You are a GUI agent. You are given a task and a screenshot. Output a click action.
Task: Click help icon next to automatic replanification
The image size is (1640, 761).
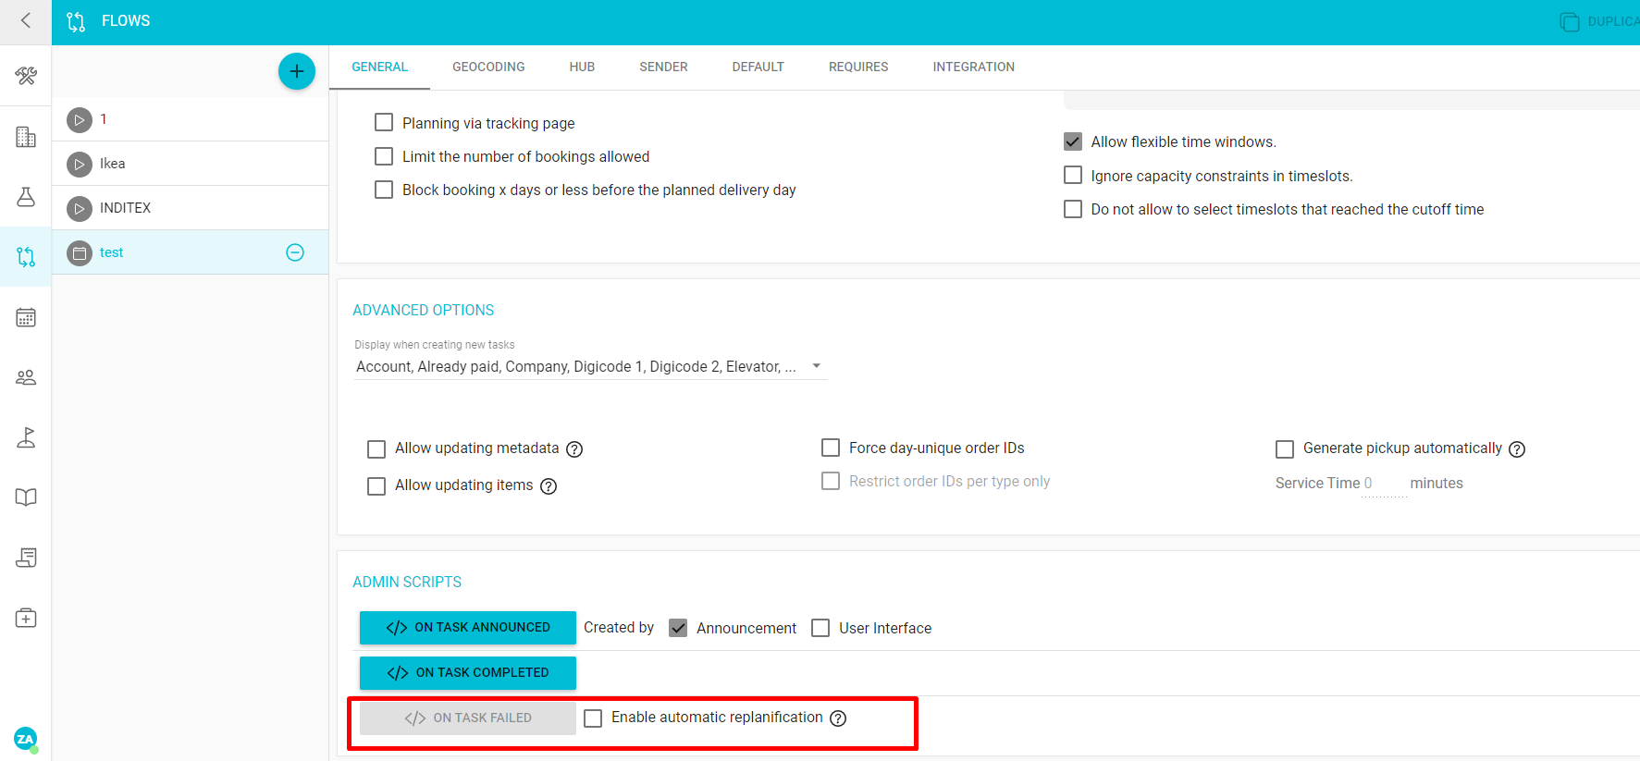[838, 718]
